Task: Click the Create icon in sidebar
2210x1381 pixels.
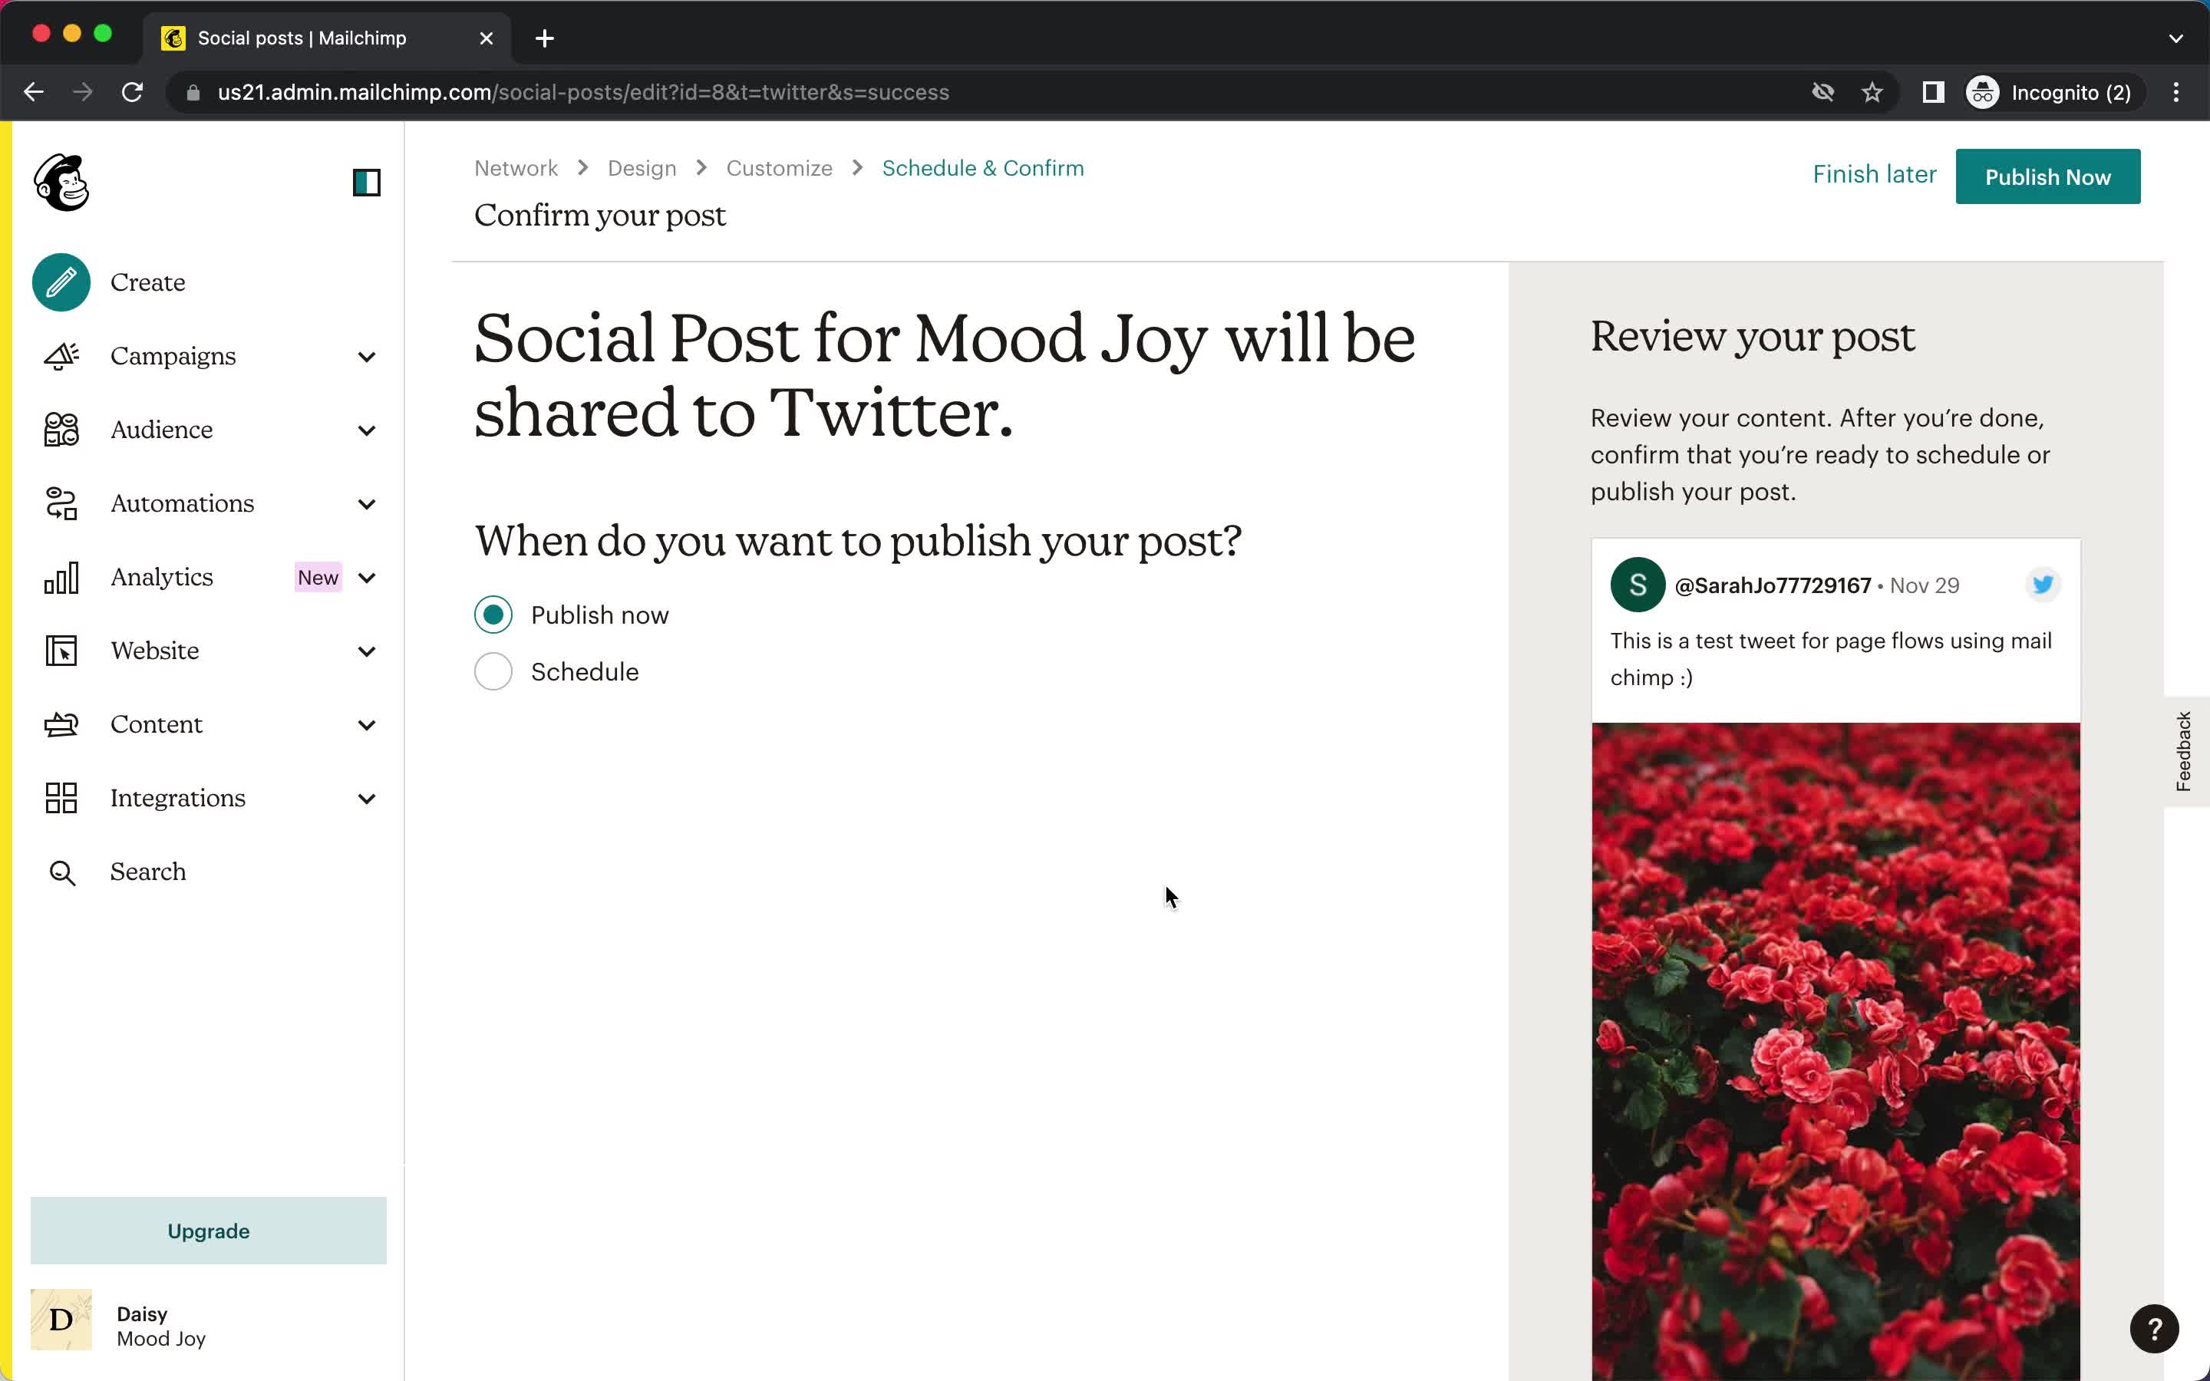Action: [61, 282]
